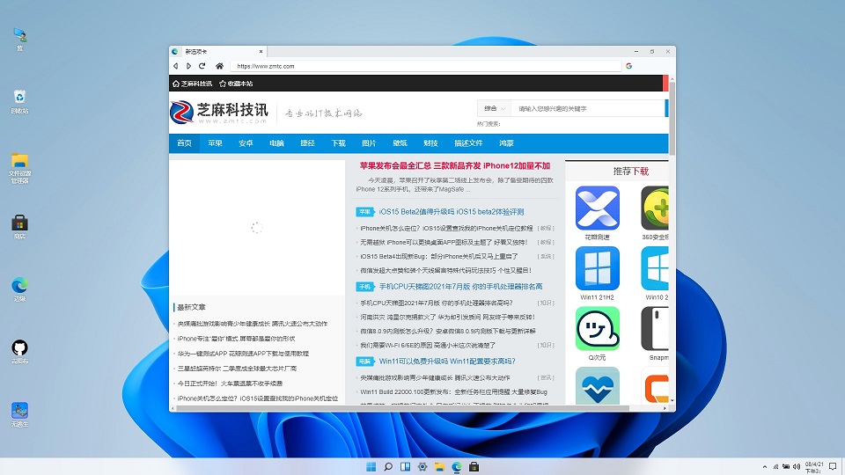Open the 下载 navigation tab
The image size is (845, 475).
coord(338,143)
